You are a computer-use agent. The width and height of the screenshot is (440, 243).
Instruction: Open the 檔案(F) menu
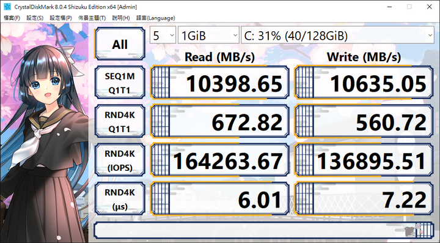coord(12,18)
